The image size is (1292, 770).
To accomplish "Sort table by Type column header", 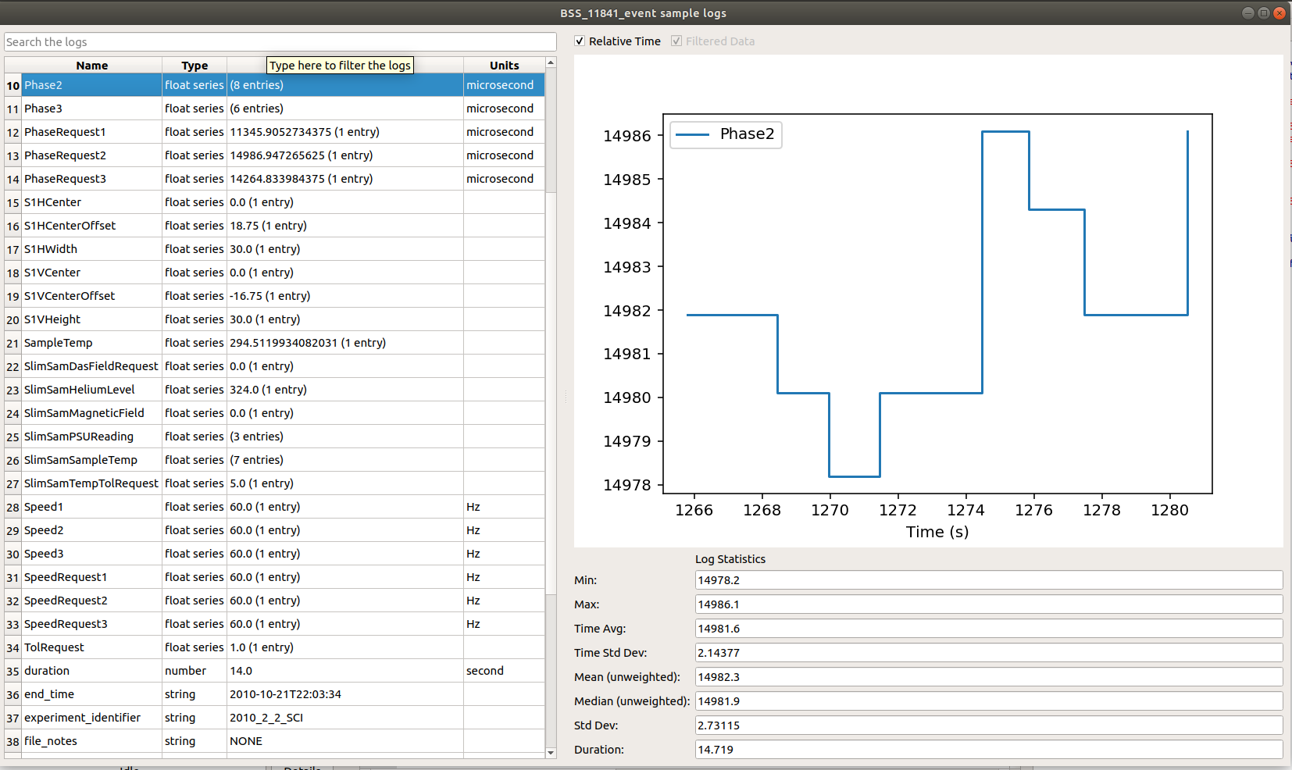I will click(x=195, y=66).
